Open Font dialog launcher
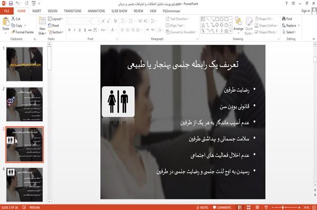The image size is (317, 210). [117, 39]
